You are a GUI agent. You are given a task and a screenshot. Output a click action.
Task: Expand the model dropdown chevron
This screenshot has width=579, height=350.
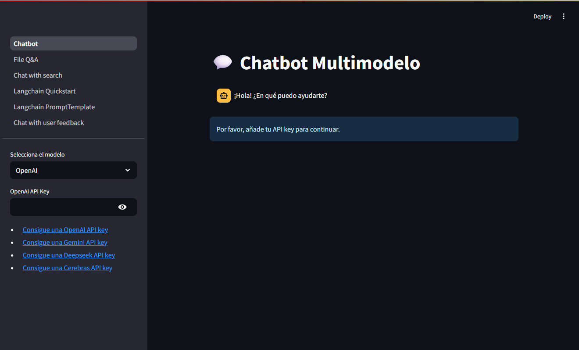click(128, 170)
